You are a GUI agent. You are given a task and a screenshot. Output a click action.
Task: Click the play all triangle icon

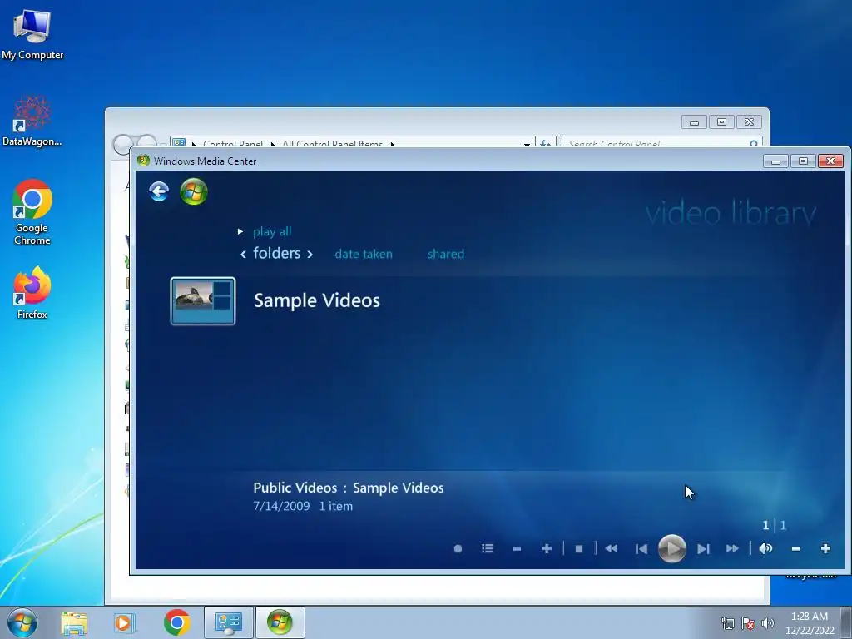pyautogui.click(x=240, y=231)
